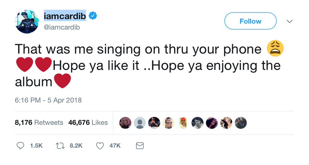309x165 pixels.
Task: Click the default gray liker avatar
Action: point(140,123)
